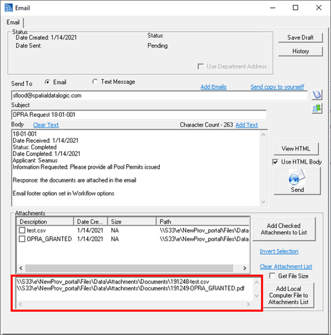Click attachments table scroll left arrow
This screenshot has height=335, width=331.
21,268
